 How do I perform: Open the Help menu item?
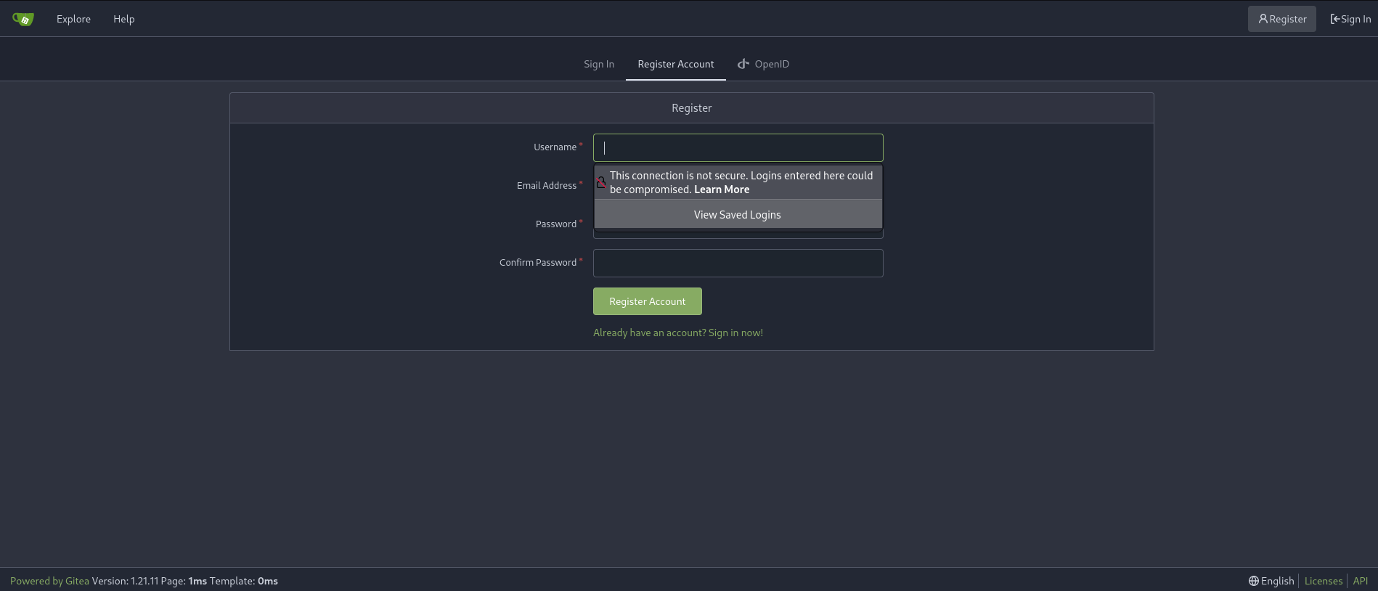click(x=123, y=19)
